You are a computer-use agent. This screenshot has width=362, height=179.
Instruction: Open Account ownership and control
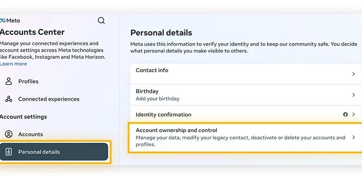point(246,138)
